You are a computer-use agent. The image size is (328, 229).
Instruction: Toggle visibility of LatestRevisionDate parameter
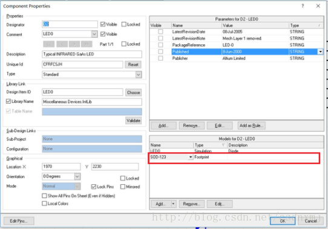tap(160, 32)
